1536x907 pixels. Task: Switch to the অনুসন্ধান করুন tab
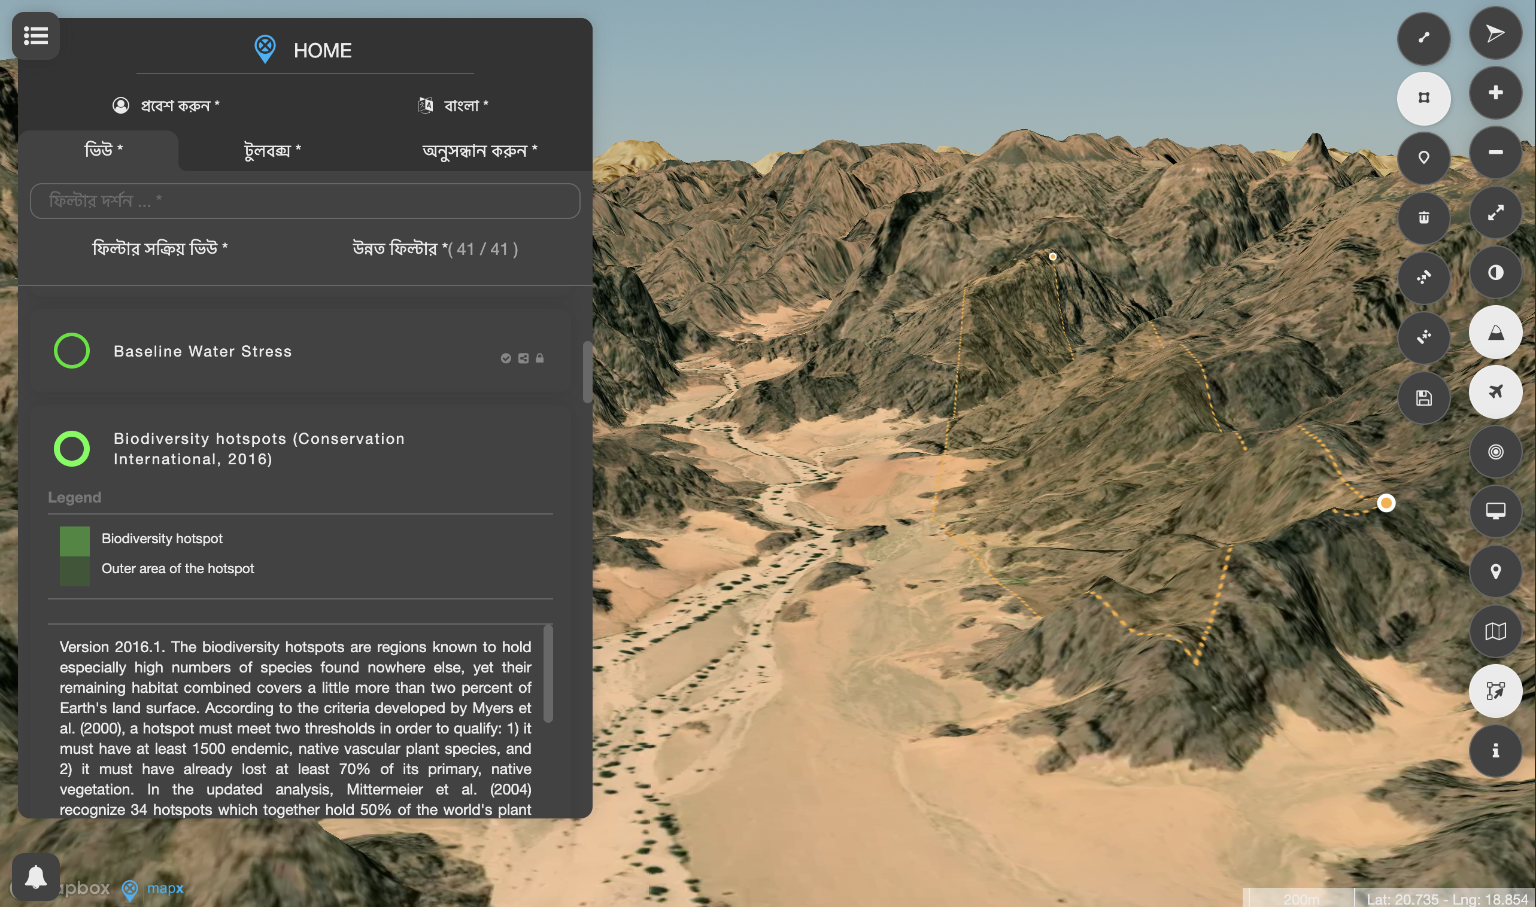(x=479, y=150)
